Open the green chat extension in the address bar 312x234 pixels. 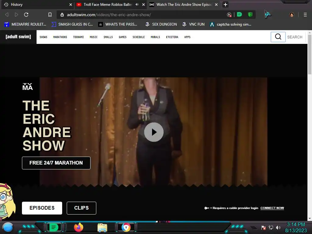tap(239, 14)
